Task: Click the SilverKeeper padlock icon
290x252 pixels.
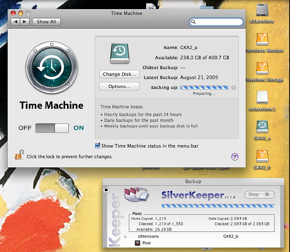Action: 106,189
